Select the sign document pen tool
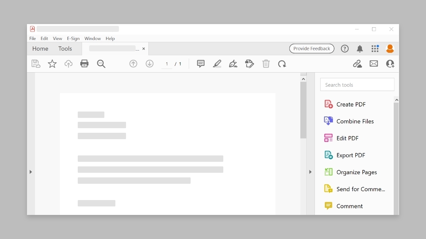This screenshot has height=239, width=426. [233, 64]
